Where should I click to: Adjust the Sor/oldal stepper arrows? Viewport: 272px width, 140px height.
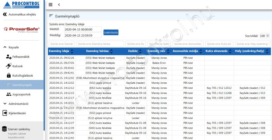click(267, 36)
